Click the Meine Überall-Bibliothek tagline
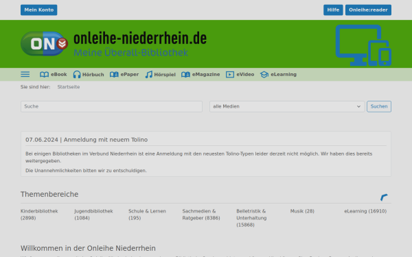Image resolution: width=412 pixels, height=257 pixels. pyautogui.click(x=130, y=53)
